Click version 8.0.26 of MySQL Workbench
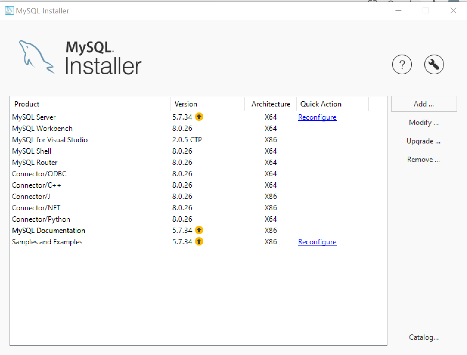 [x=182, y=129]
